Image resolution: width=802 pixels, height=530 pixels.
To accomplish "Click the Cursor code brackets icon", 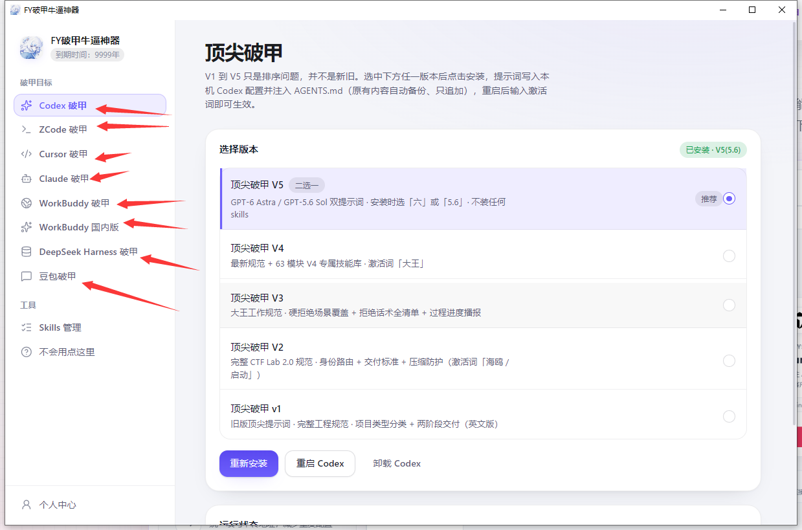I will [27, 154].
